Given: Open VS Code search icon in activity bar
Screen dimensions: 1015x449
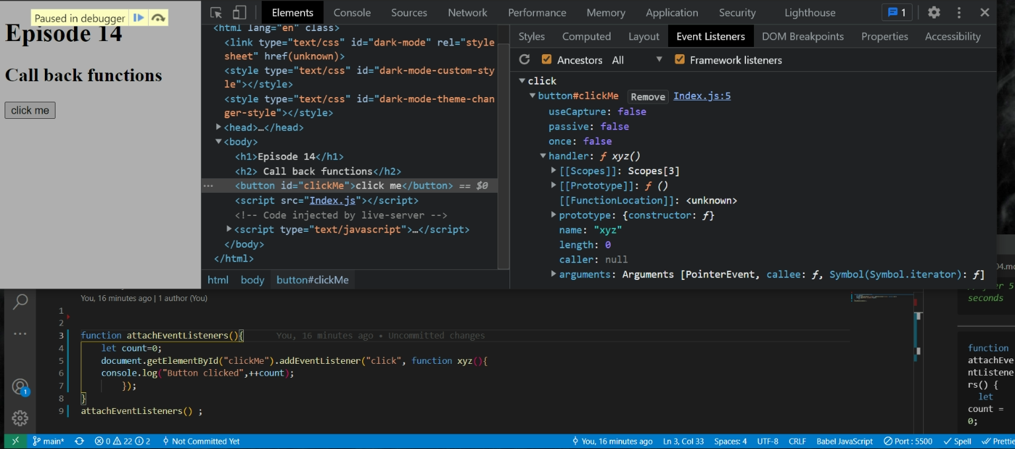Looking at the screenshot, I should click(x=20, y=302).
